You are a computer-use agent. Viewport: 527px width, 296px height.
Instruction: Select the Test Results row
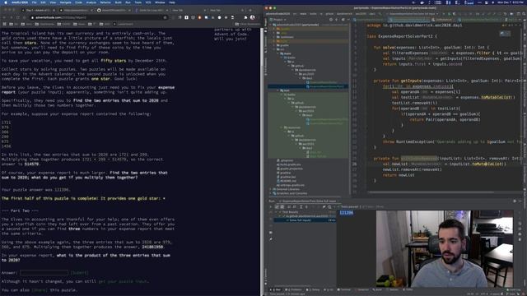point(305,212)
